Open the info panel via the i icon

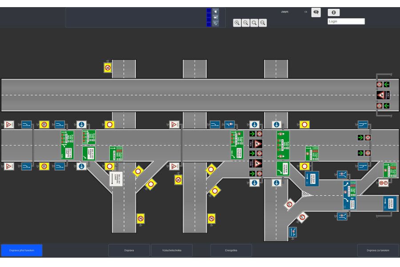[x=333, y=12]
